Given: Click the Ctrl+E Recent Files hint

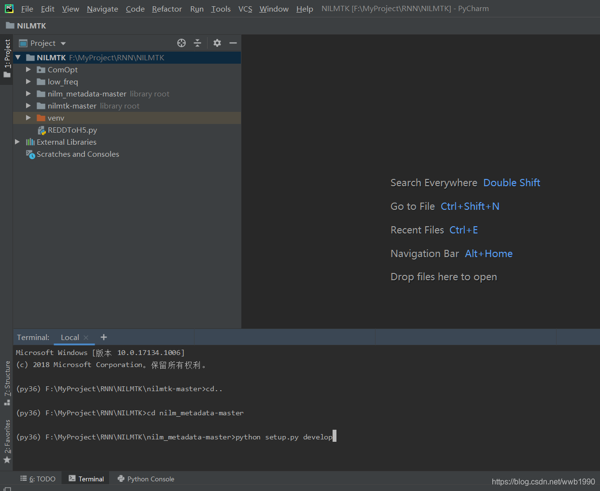Looking at the screenshot, I should 463,230.
